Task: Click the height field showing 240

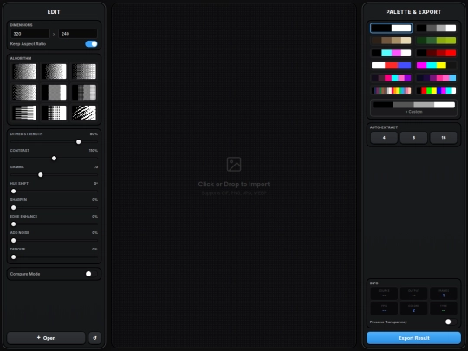Action: coord(78,34)
